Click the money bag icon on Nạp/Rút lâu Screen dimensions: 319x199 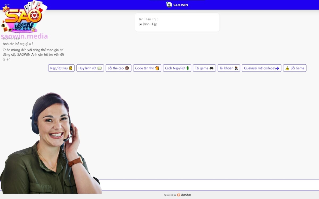pyautogui.click(x=70, y=68)
